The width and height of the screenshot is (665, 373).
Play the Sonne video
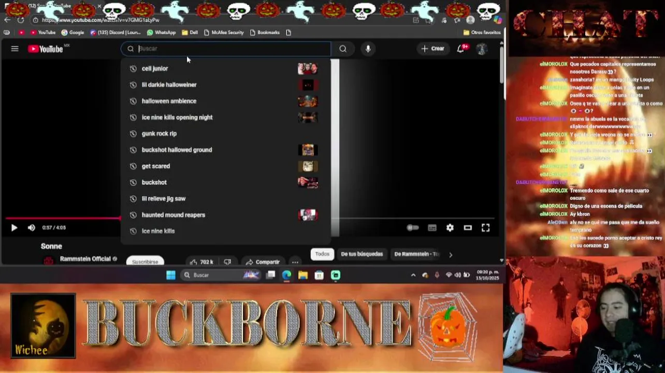(x=14, y=227)
